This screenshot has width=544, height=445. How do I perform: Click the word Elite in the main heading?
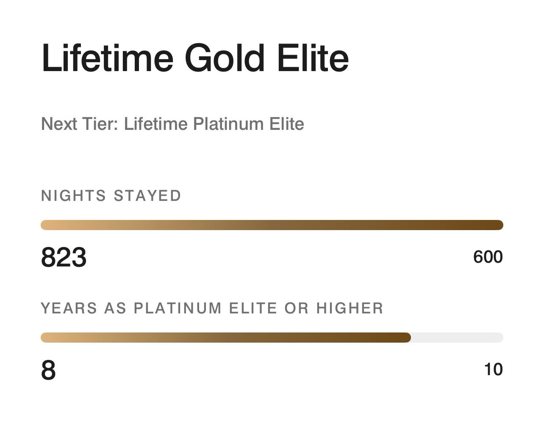(313, 58)
